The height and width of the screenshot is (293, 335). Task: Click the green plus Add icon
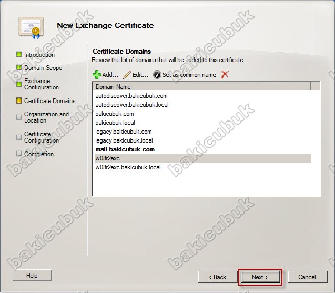point(97,75)
